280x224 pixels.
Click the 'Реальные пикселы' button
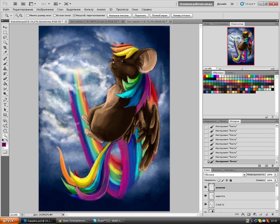tap(119, 15)
